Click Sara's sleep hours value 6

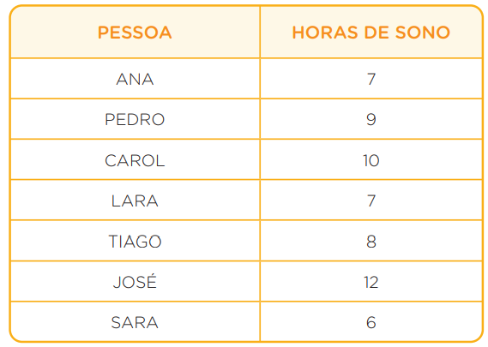(371, 322)
